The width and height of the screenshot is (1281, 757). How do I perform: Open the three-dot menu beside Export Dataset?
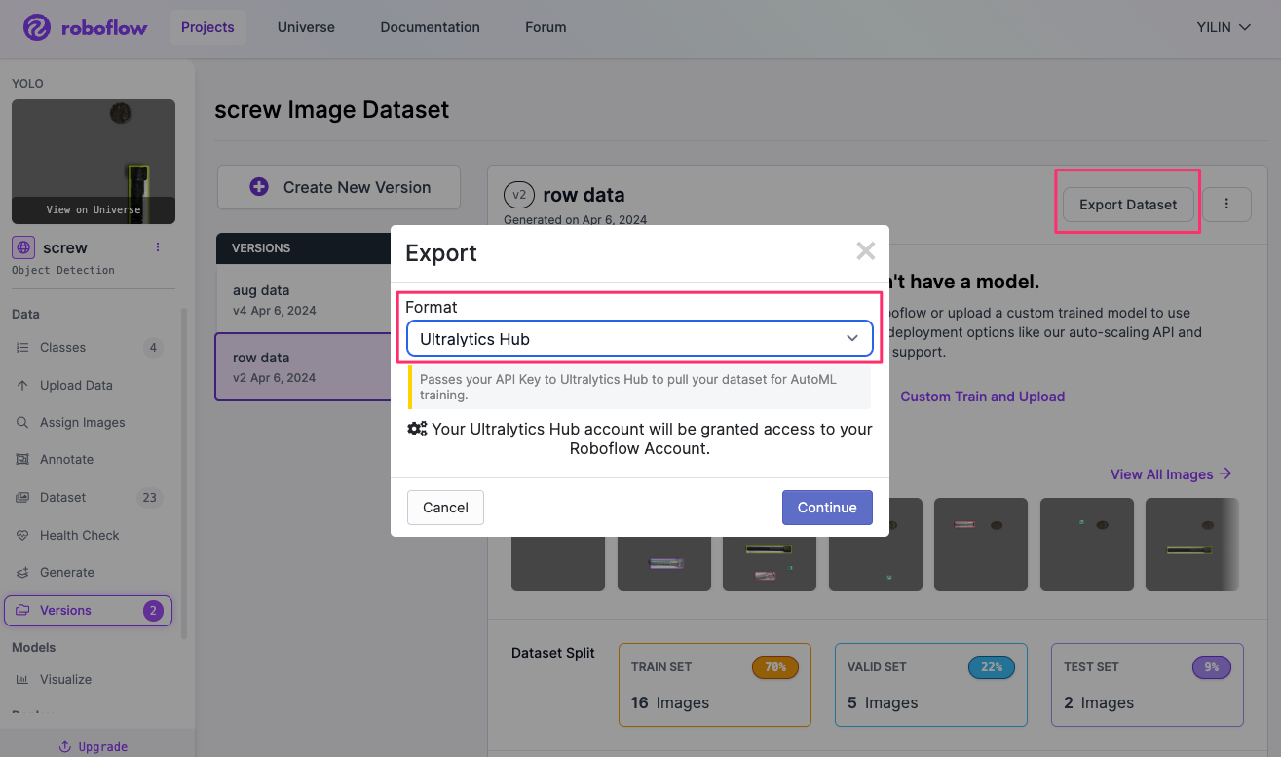[1226, 205]
